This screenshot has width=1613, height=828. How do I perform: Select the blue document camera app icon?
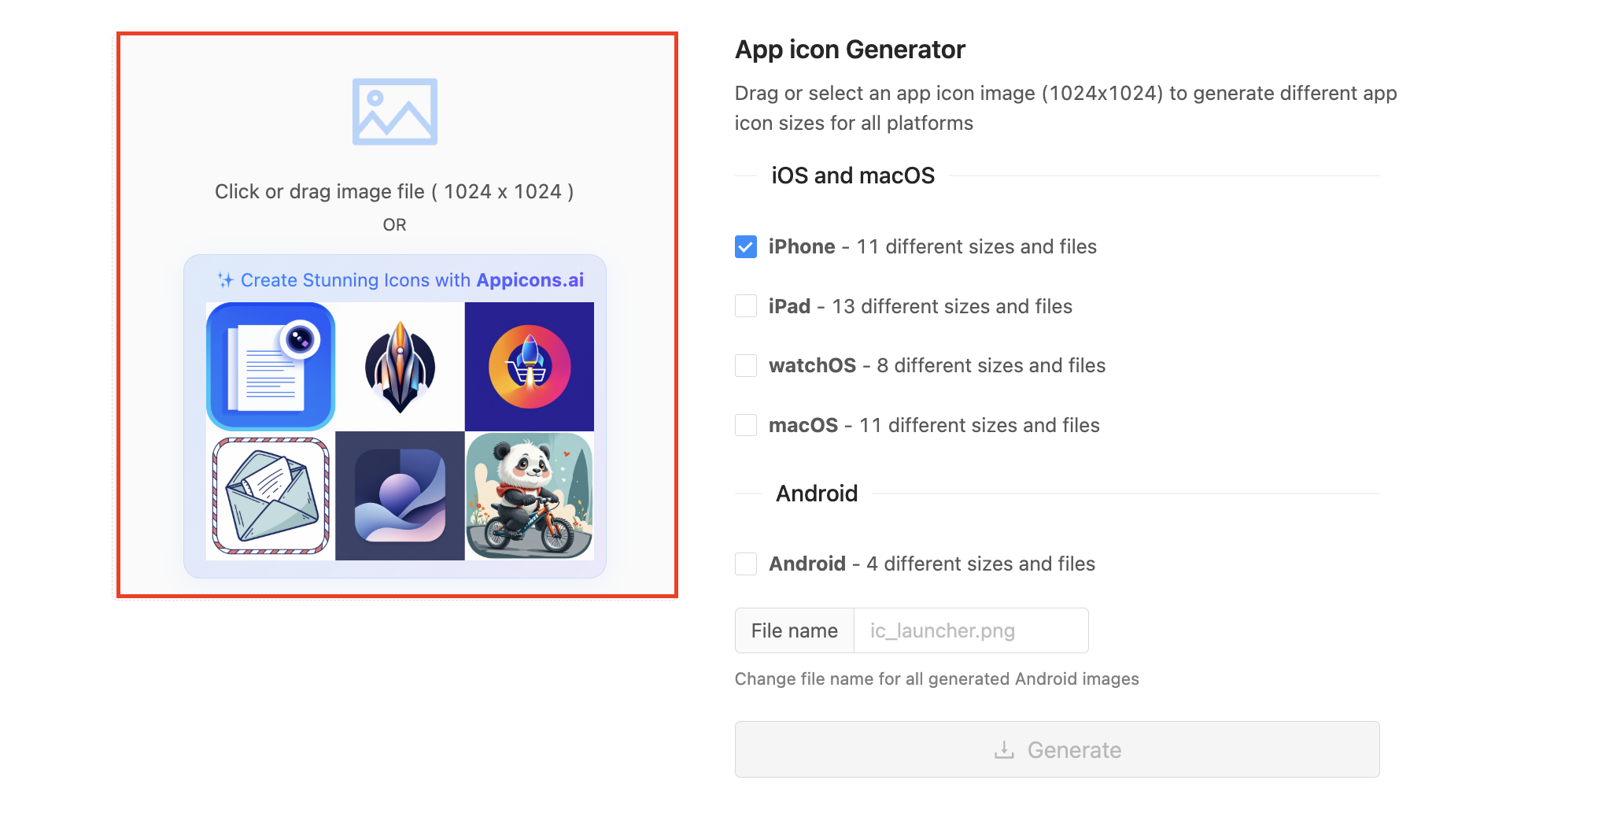[x=271, y=366]
